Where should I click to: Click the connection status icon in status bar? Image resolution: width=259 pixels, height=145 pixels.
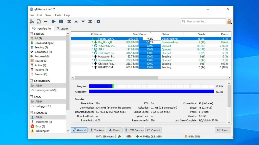[119, 136]
